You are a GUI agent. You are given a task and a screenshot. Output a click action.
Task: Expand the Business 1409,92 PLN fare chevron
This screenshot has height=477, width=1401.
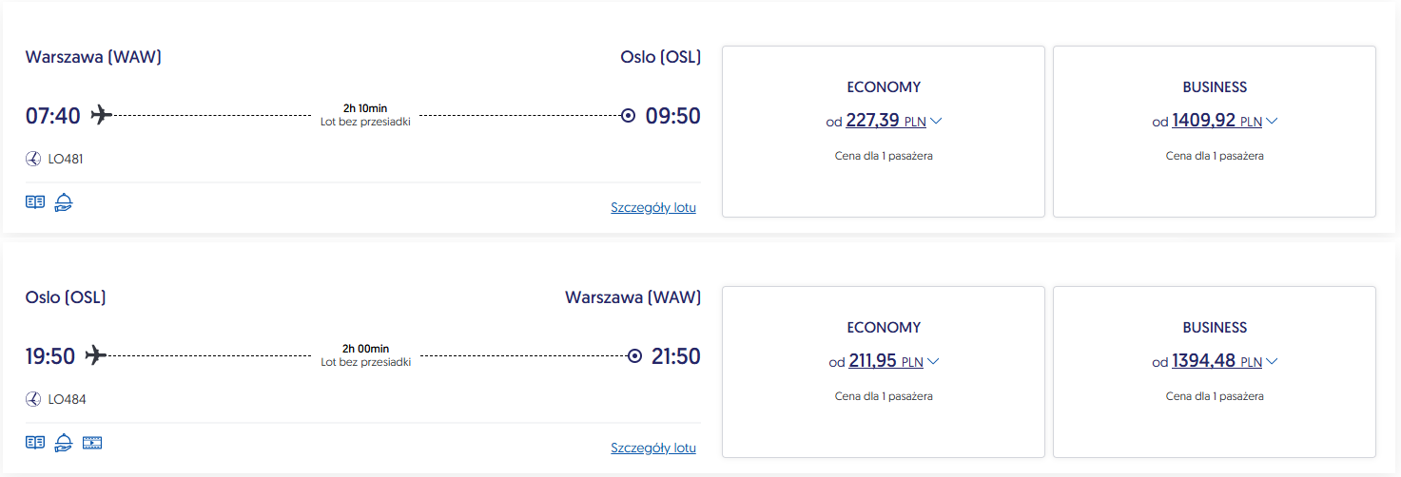1272,121
